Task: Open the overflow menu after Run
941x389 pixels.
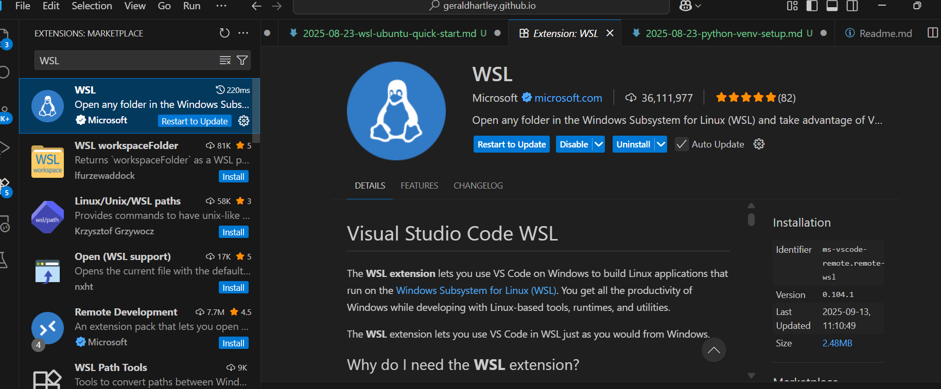Action: tap(221, 6)
